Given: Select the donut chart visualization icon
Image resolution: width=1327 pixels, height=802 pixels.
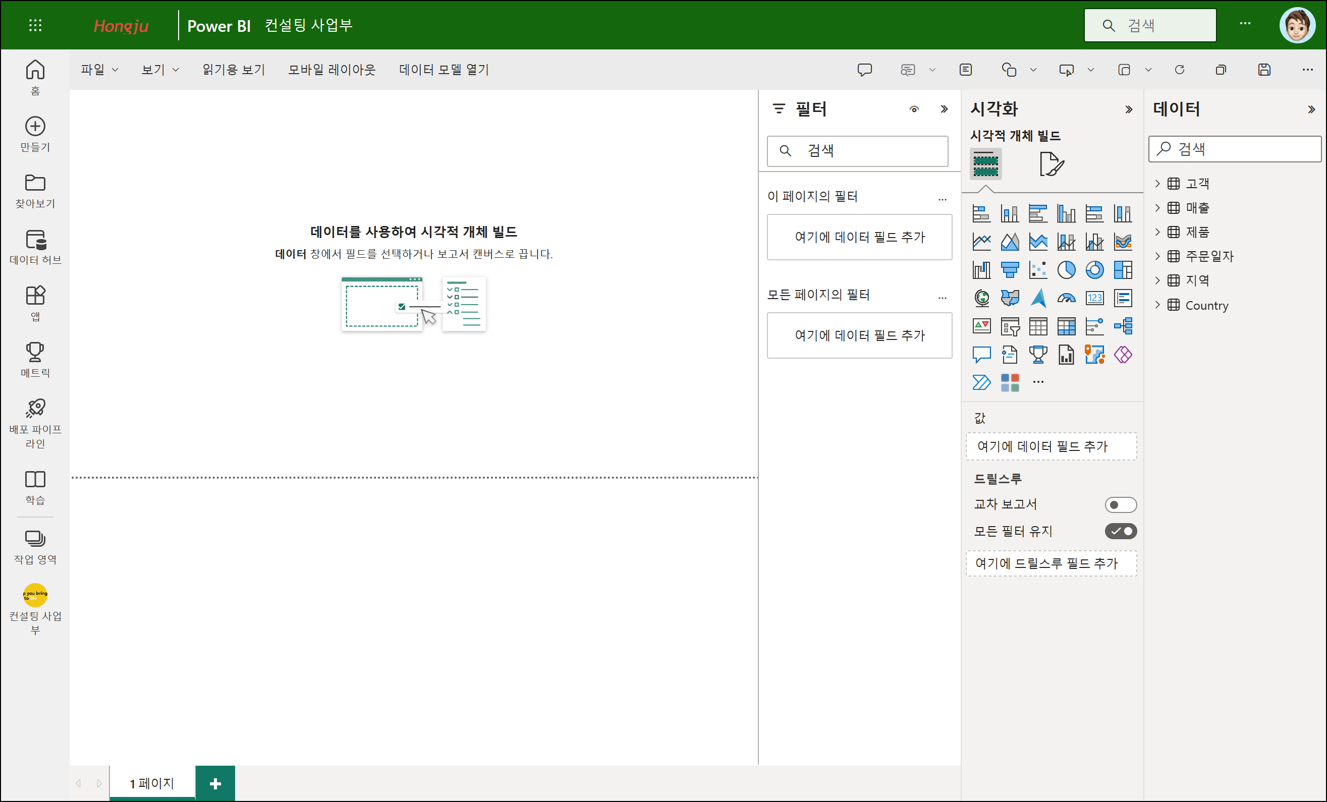Looking at the screenshot, I should point(1094,270).
